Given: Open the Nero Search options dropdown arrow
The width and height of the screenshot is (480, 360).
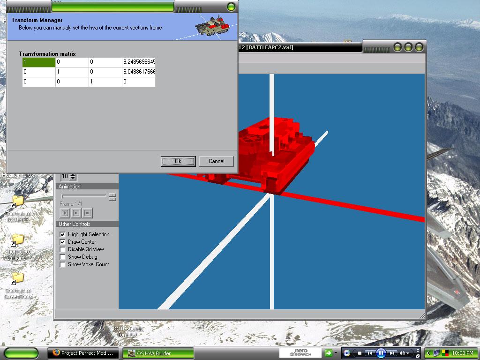Looking at the screenshot, I should tap(336, 353).
